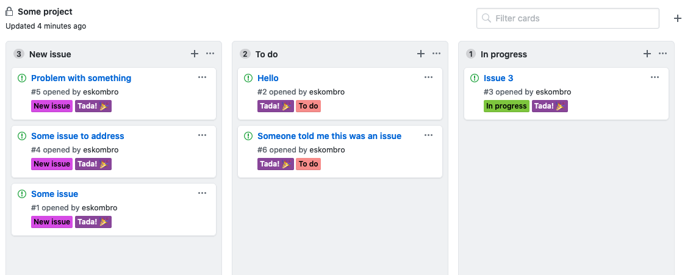
Task: Click the open issue icon on Issue 3
Action: click(475, 78)
